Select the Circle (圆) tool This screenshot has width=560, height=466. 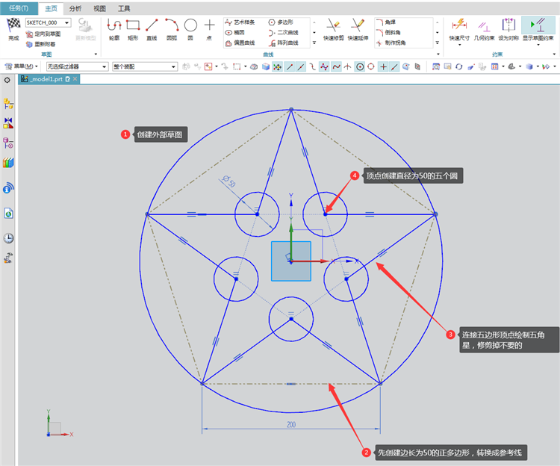[x=190, y=29]
